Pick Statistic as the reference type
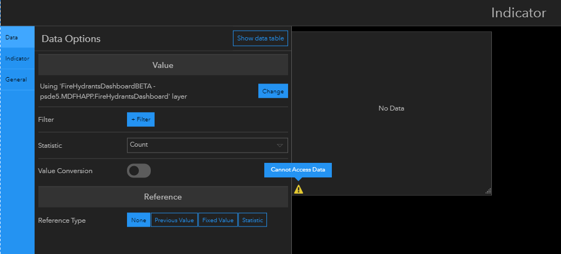This screenshot has width=561, height=254. [252, 220]
